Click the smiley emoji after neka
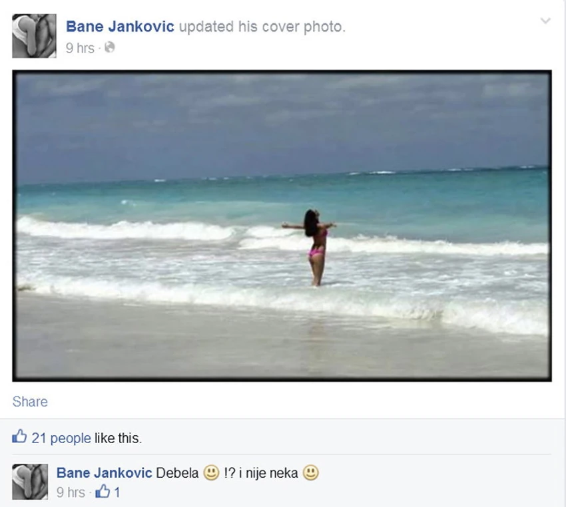 [x=310, y=473]
